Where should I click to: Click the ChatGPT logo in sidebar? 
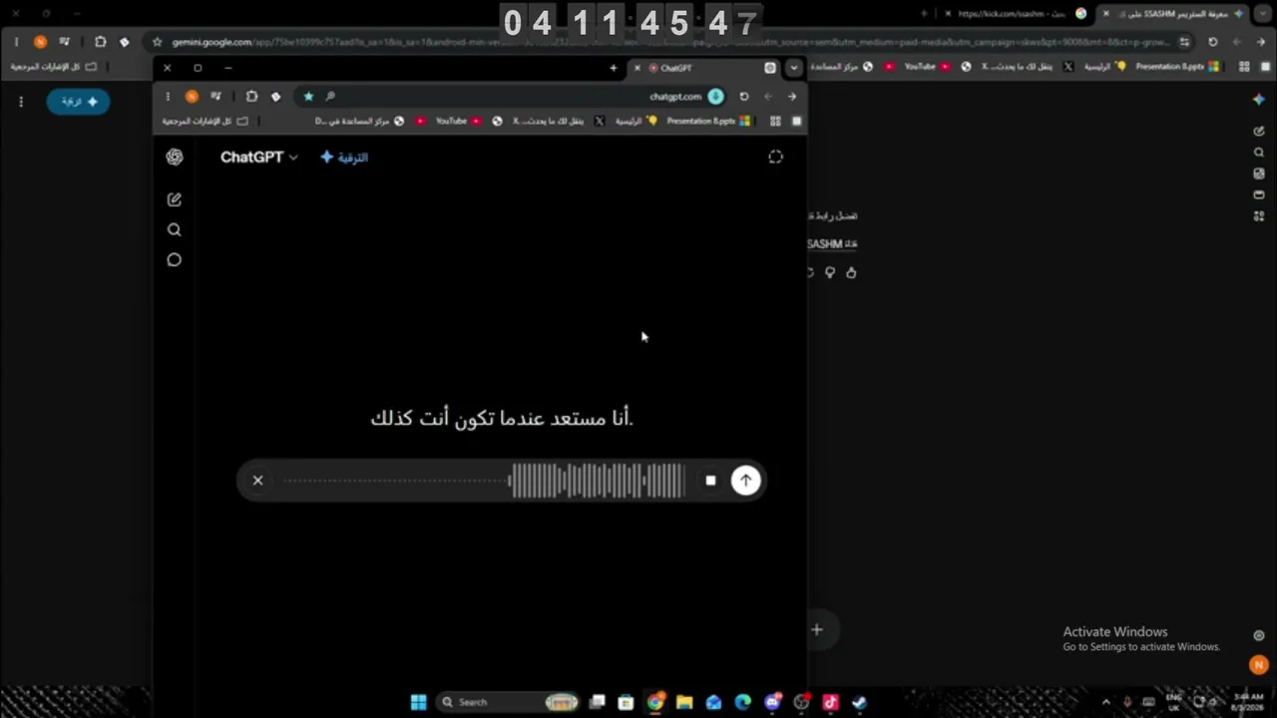tap(175, 157)
